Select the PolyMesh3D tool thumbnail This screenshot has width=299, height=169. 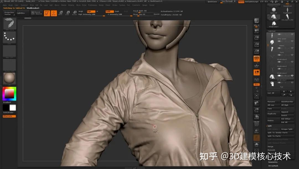(287, 10)
